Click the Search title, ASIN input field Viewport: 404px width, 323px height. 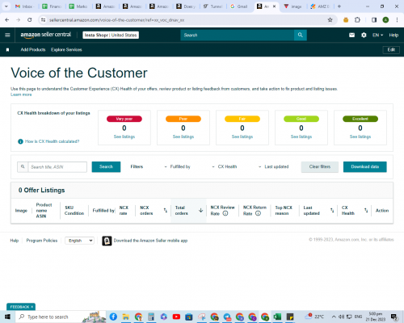pyautogui.click(x=57, y=167)
